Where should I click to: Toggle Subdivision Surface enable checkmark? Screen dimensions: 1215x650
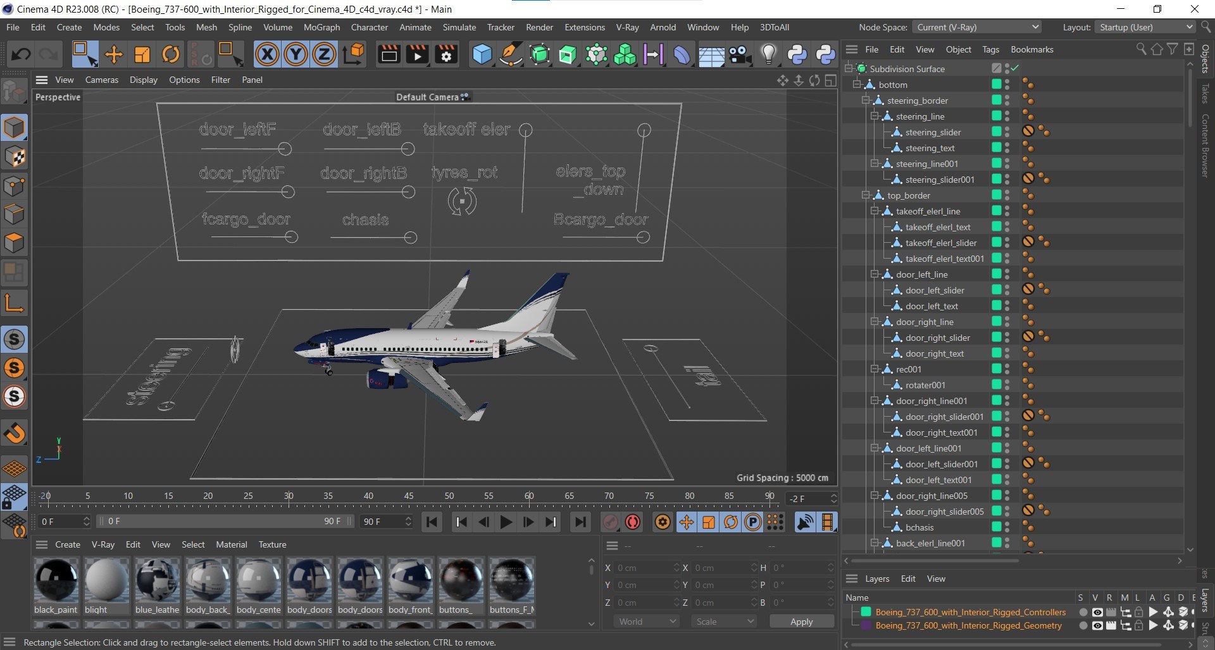(x=1015, y=68)
